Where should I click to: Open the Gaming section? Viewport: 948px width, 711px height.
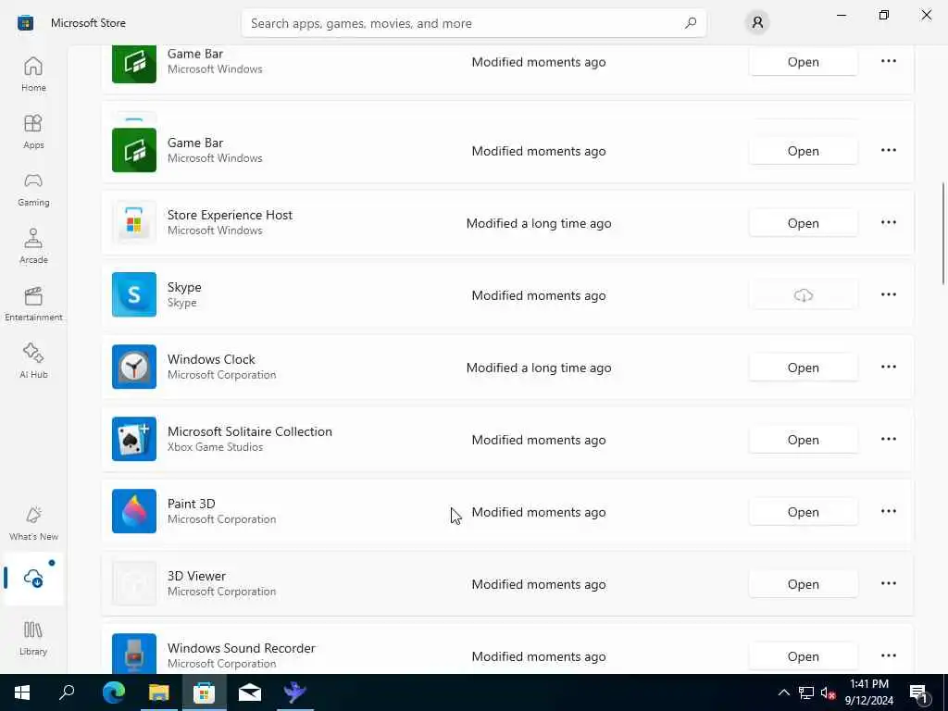coord(33,189)
